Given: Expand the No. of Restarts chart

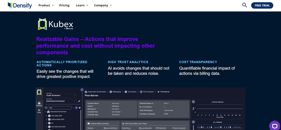Looking at the screenshot, I should pyautogui.click(x=193, y=122).
